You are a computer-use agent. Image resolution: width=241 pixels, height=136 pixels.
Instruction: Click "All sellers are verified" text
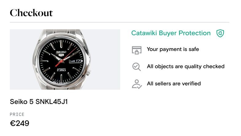(174, 83)
